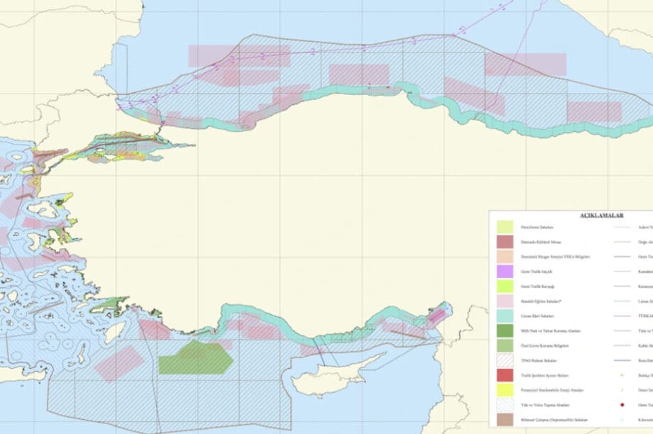Click the 'Özel Çevre Koruma Bölgeleri' label
653x434 pixels.
pos(544,345)
